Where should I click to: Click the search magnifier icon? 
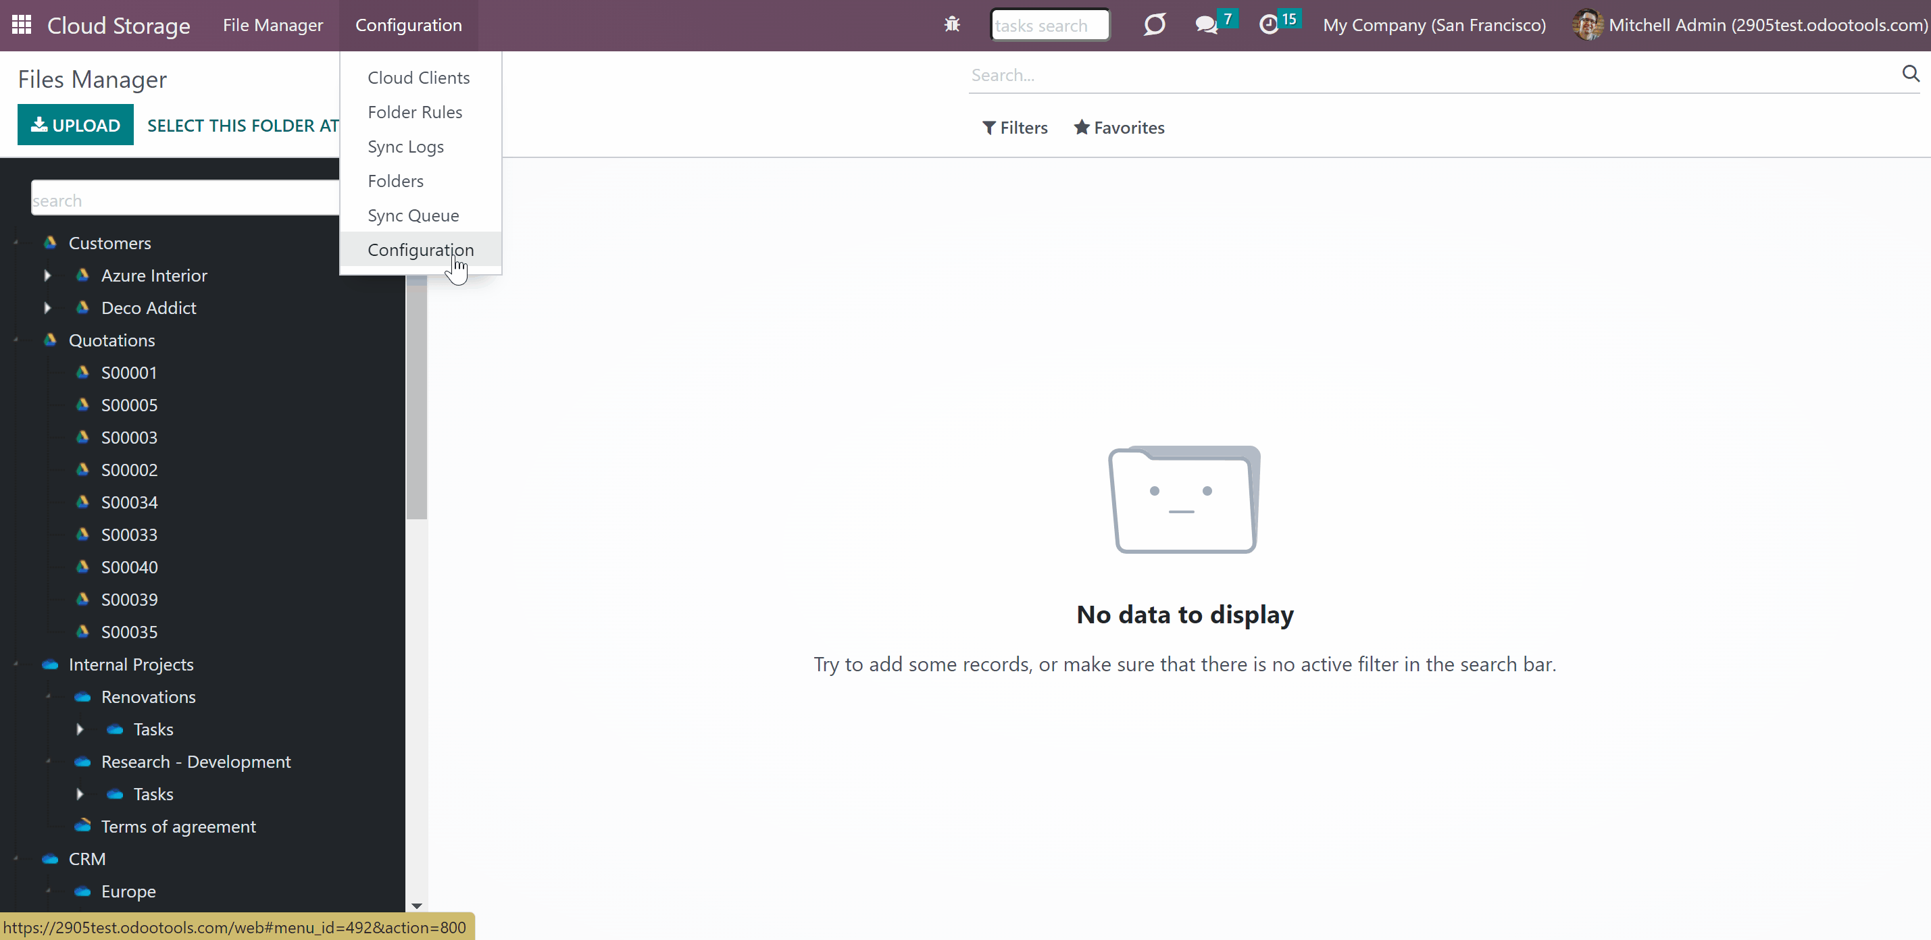(1911, 74)
